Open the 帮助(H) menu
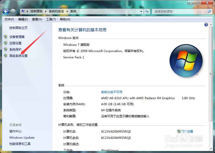 [65, 19]
